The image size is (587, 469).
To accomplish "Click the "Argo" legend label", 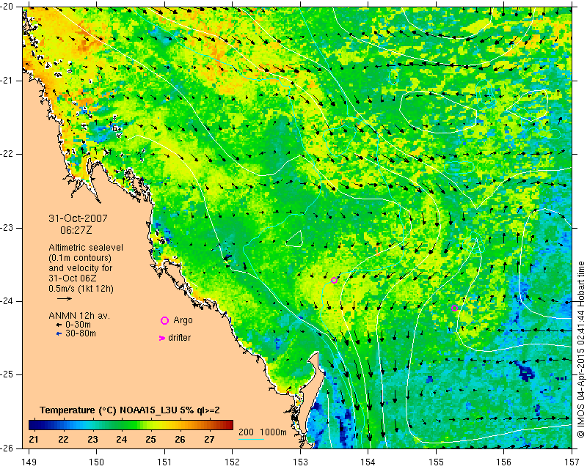I will click(x=183, y=320).
